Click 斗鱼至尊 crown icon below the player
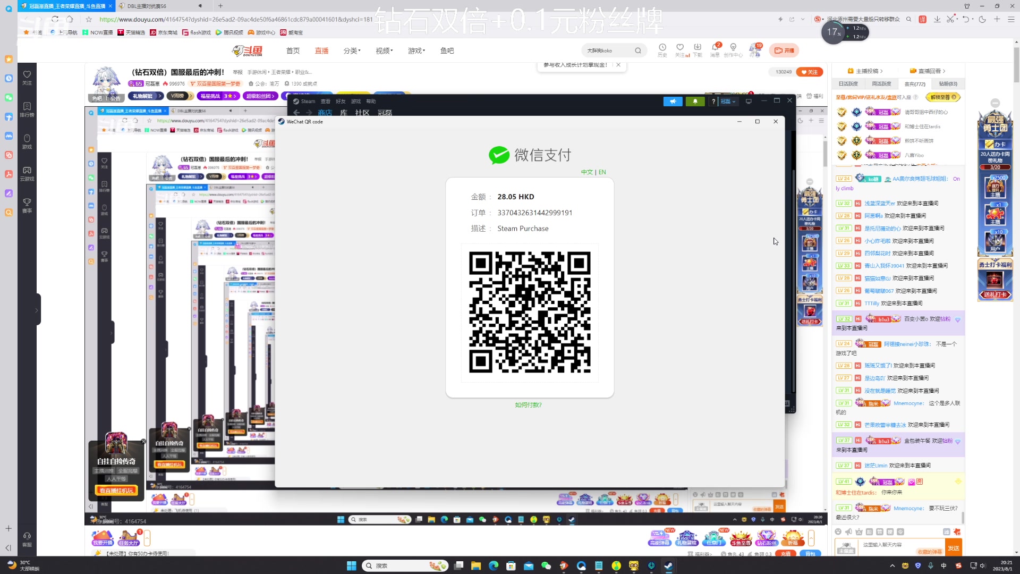1020x574 pixels. (x=740, y=538)
